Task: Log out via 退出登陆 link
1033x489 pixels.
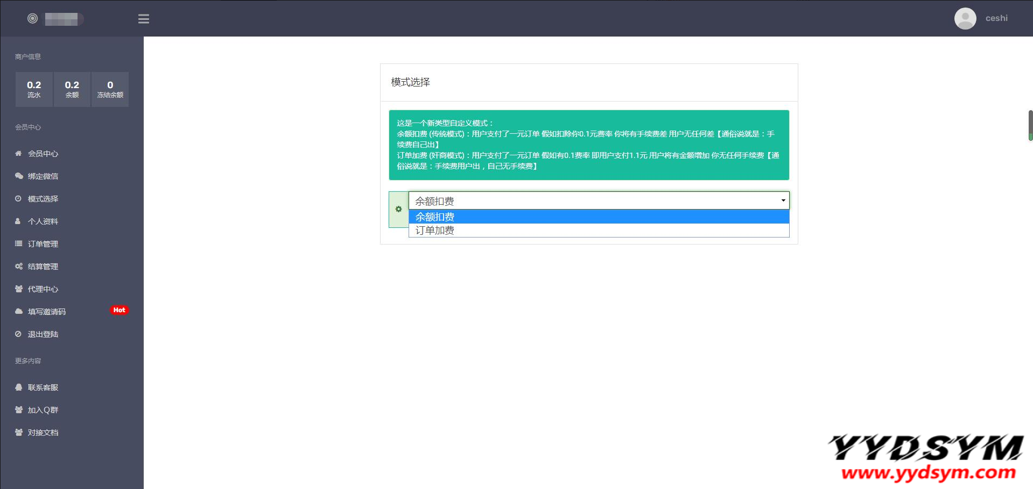Action: (x=43, y=334)
